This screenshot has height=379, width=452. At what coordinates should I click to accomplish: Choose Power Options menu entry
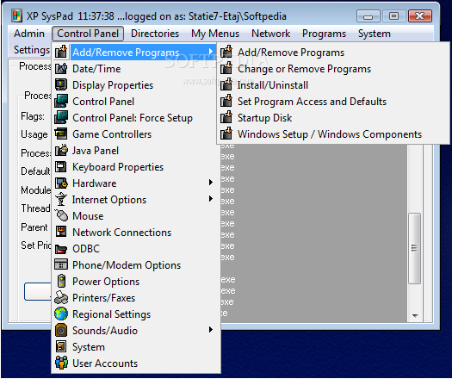pos(135,282)
